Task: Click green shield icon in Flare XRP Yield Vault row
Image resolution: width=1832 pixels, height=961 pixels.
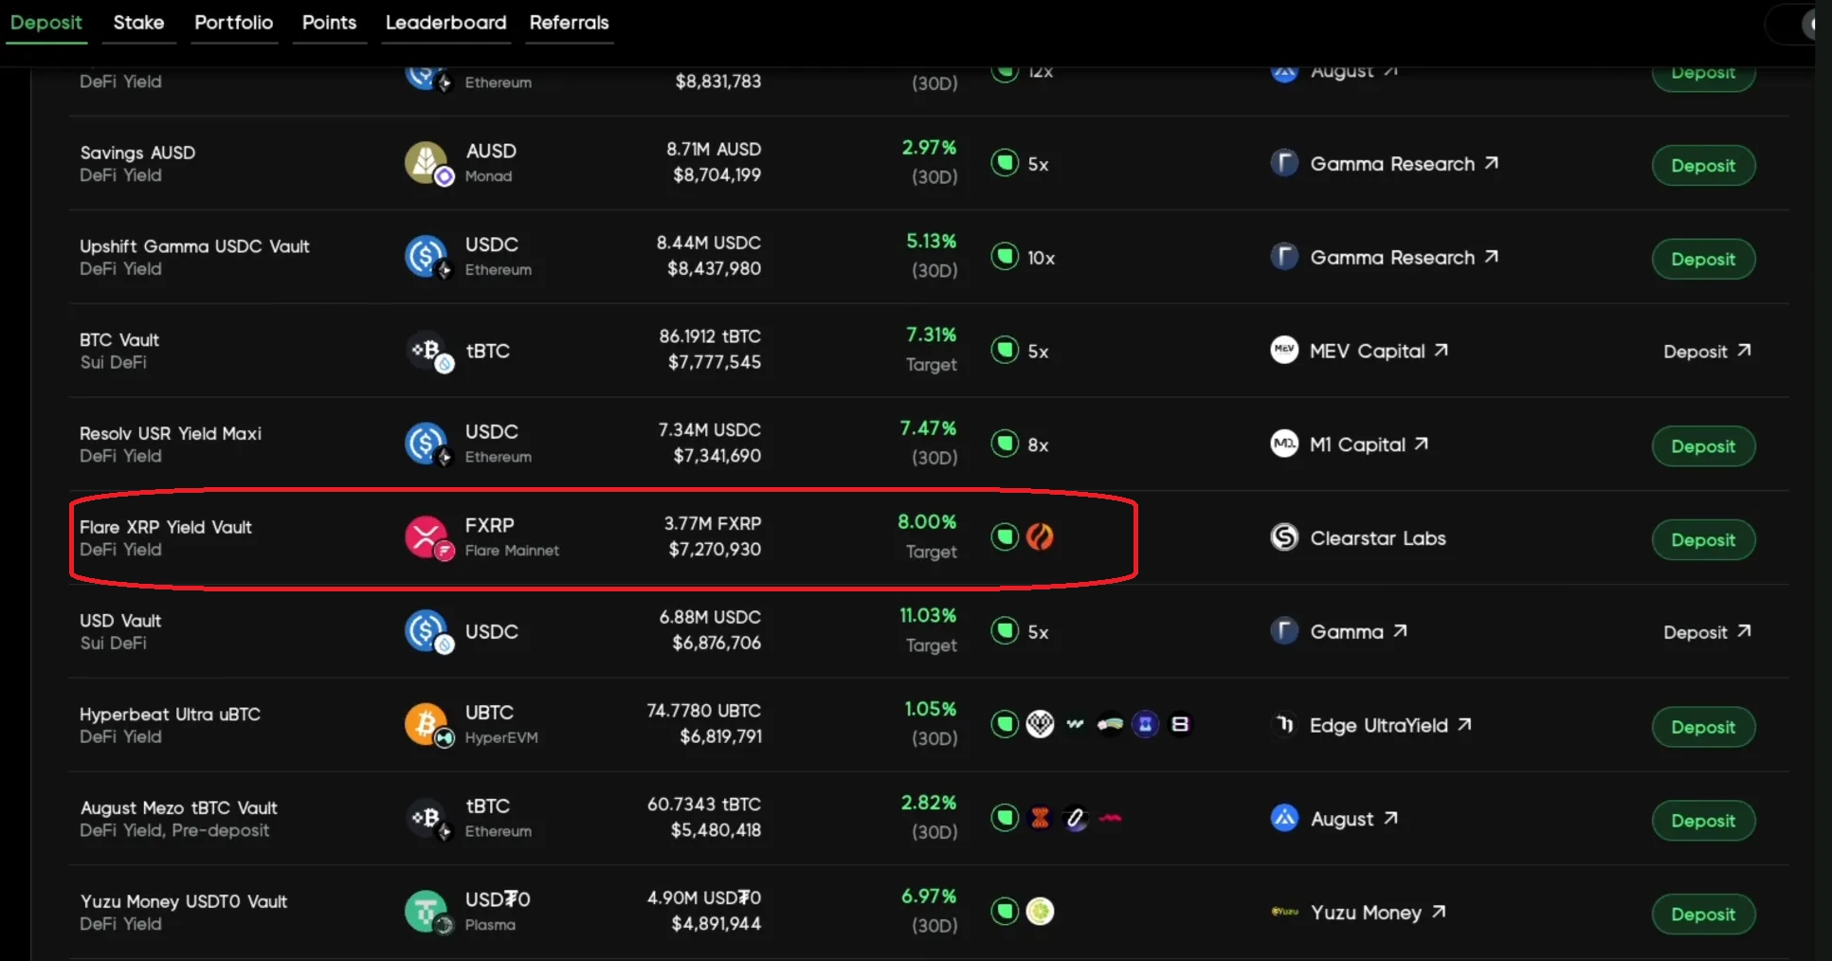Action: pos(1005,537)
